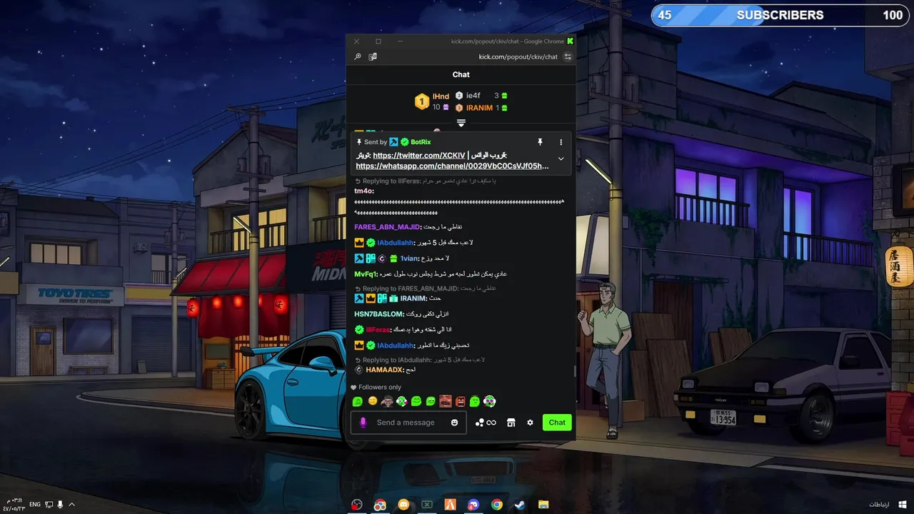Click the chat scrollbar thumb
Image resolution: width=914 pixels, height=514 pixels.
tap(574, 372)
